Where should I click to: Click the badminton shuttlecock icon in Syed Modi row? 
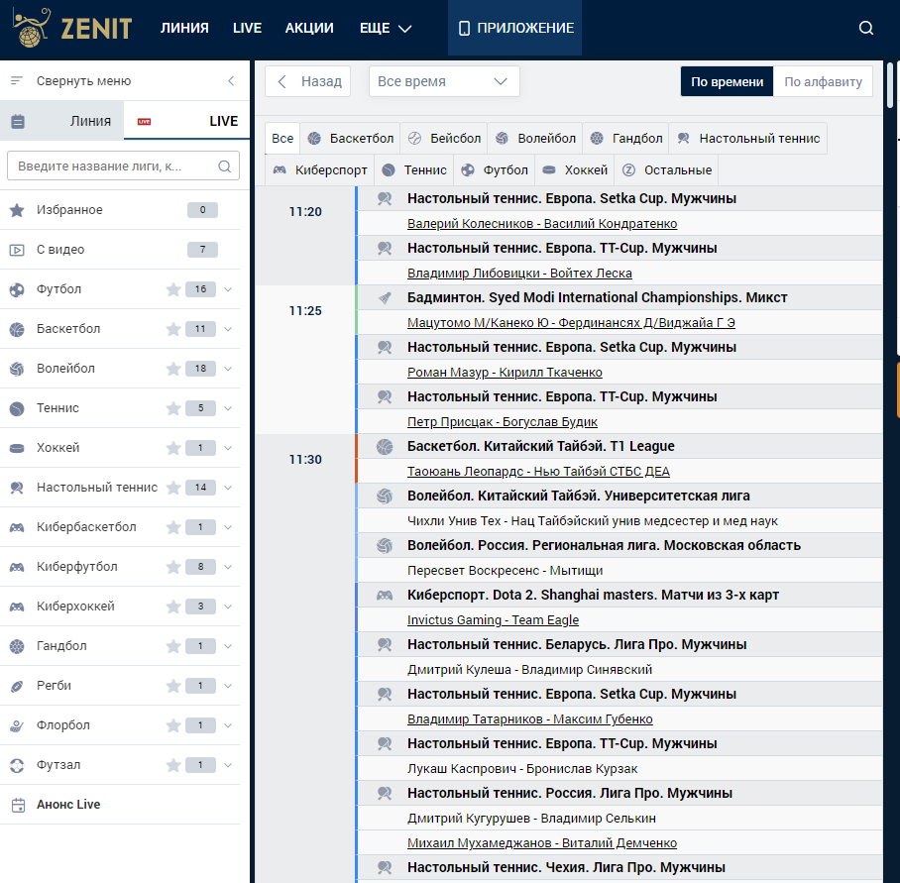385,297
